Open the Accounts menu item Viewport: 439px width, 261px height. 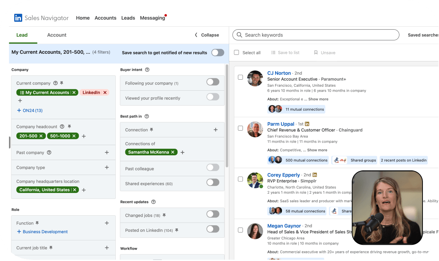106,18
